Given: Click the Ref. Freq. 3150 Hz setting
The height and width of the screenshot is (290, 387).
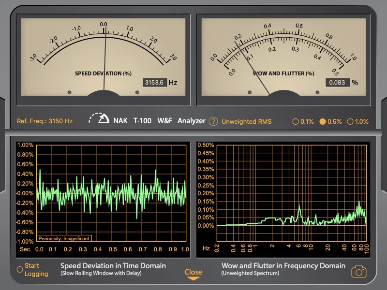Looking at the screenshot, I should (45, 121).
